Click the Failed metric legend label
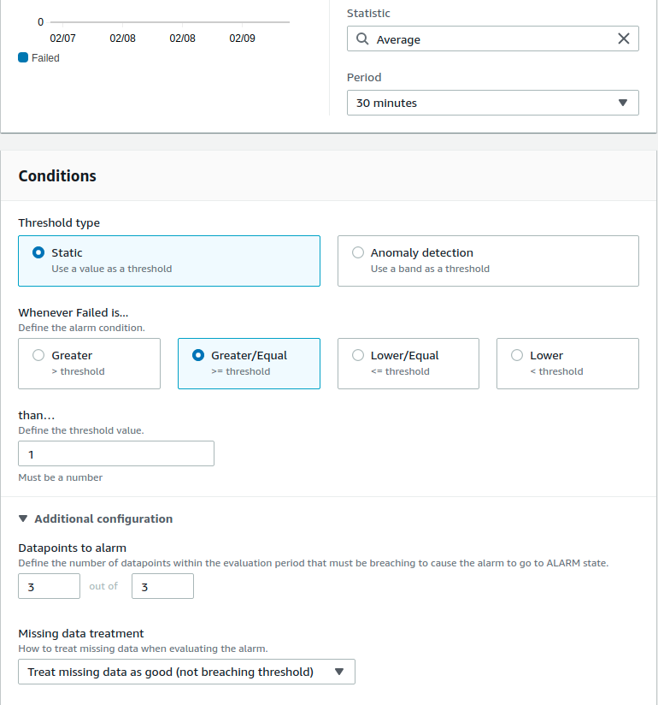 click(x=45, y=58)
